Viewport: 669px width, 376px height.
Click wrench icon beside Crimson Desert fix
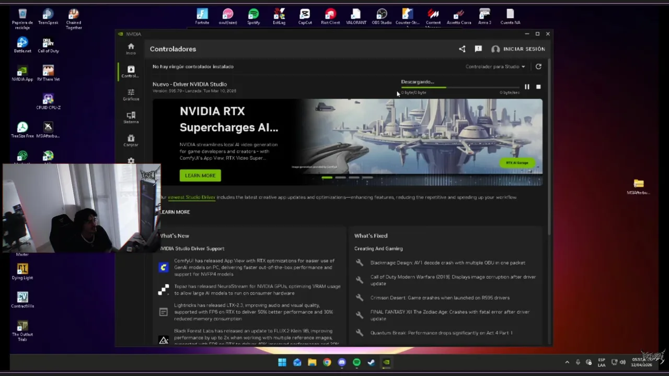point(360,298)
